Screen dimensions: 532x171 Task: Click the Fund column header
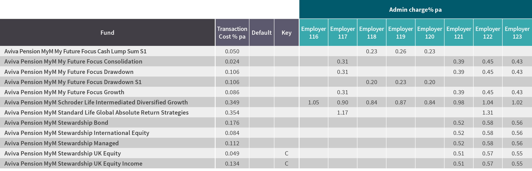tap(107, 32)
